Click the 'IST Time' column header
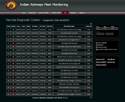The width and height of the screenshot is (125, 102). coord(42,26)
